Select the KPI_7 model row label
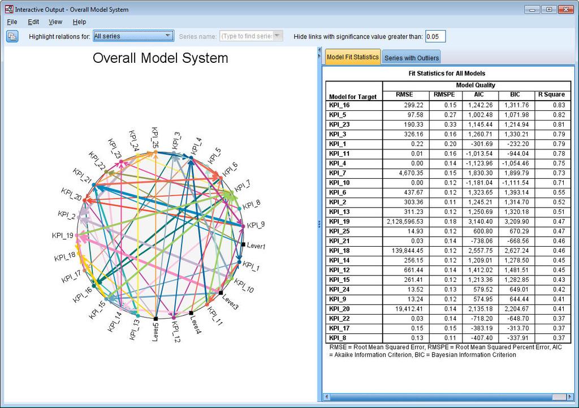The height and width of the screenshot is (408, 579). [338, 173]
